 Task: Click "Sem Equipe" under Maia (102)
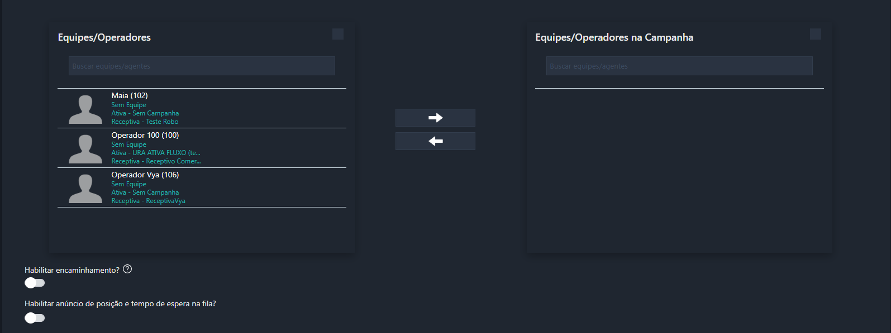tap(128, 105)
